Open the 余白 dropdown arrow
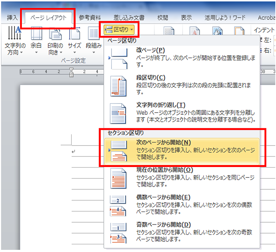This screenshot has height=252, width=276. coord(36,52)
